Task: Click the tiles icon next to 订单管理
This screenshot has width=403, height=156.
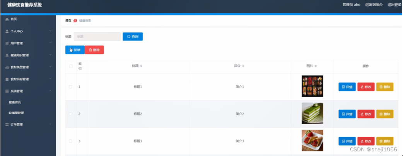Action: [x=7, y=124]
